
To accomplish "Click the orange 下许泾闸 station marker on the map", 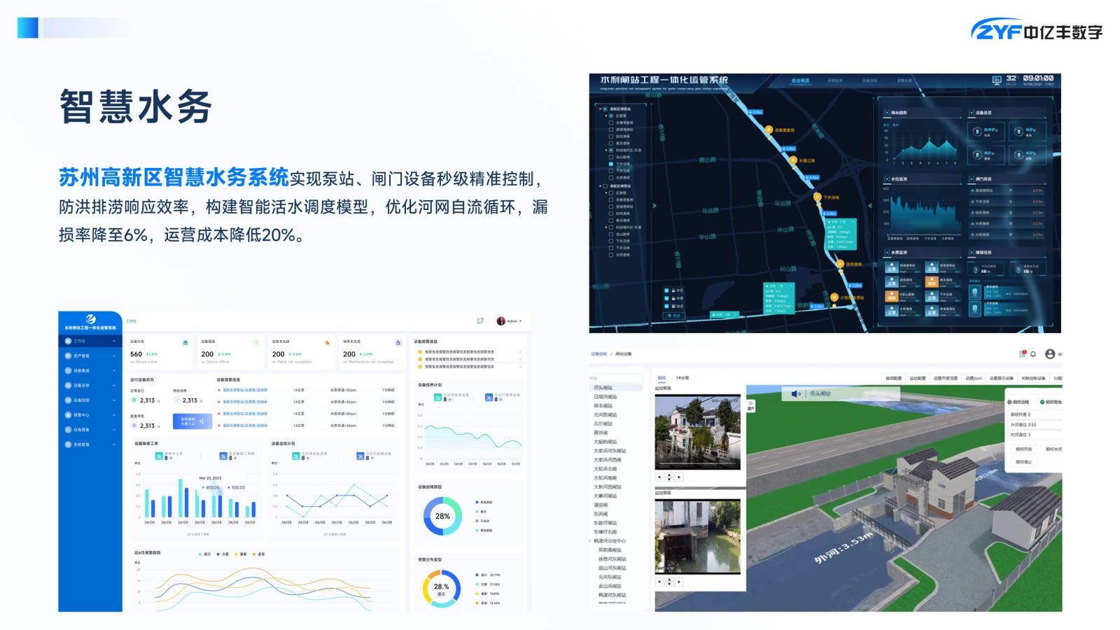I will (817, 197).
